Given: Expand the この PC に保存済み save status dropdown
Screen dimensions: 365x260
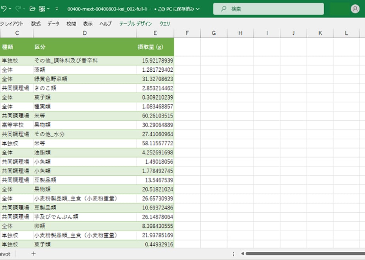Looking at the screenshot, I should (198, 9).
